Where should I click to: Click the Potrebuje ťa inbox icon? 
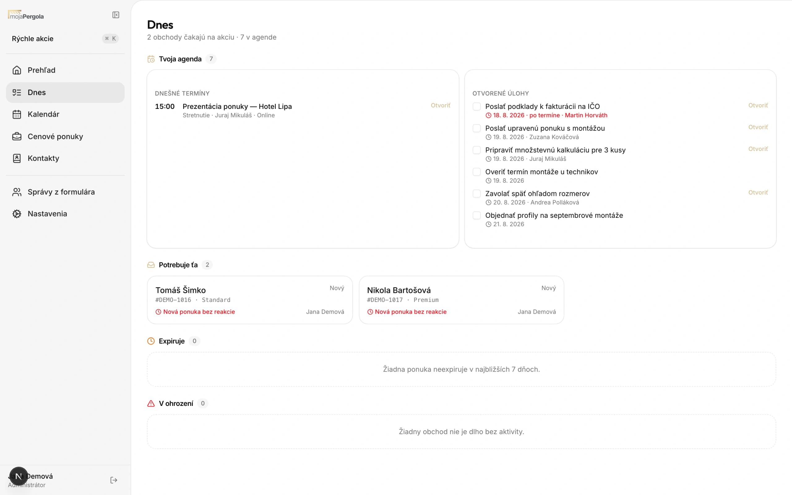151,265
